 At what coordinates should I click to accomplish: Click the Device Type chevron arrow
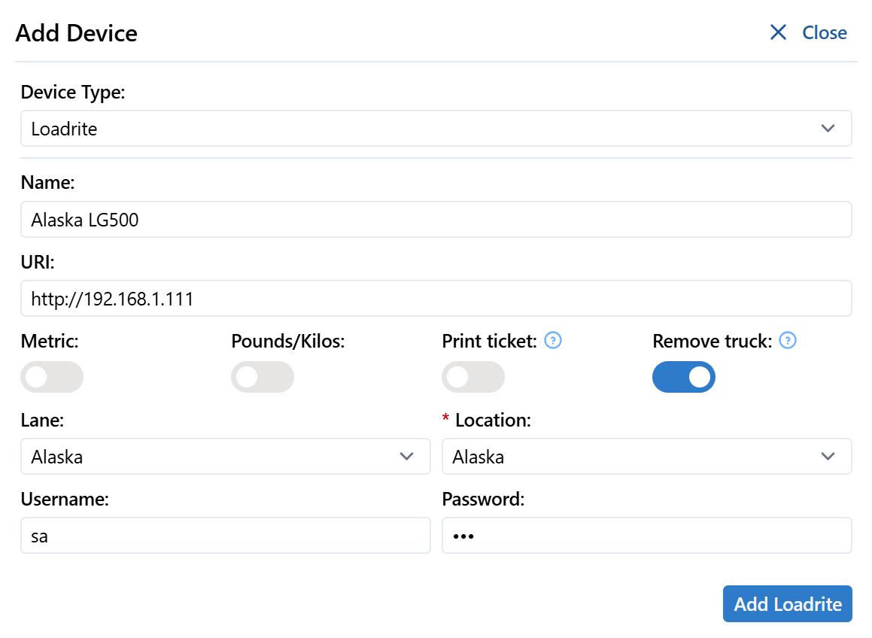tap(828, 129)
